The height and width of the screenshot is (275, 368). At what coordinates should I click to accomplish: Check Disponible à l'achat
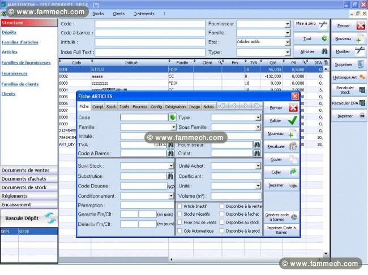[x=222, y=214]
